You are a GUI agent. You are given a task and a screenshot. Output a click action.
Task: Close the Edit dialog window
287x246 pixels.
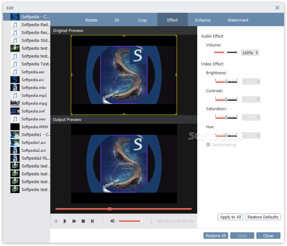pyautogui.click(x=277, y=8)
